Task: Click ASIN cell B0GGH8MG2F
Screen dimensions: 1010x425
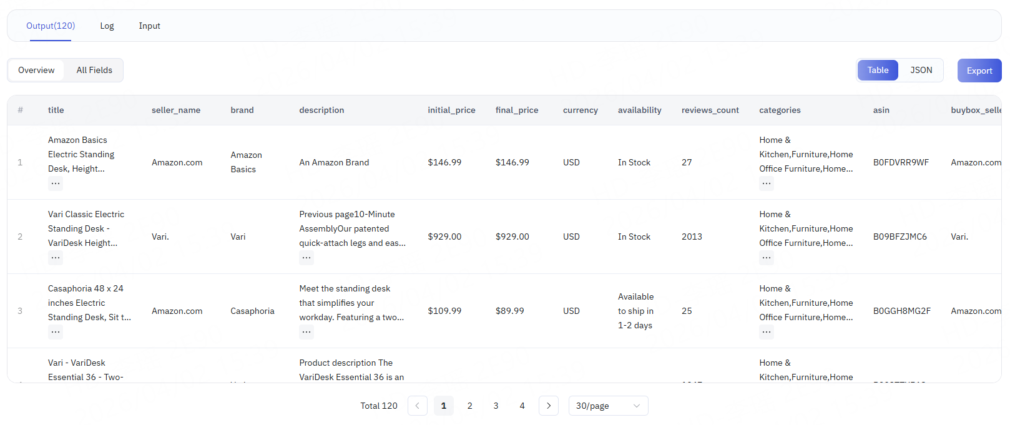Action: pos(902,311)
